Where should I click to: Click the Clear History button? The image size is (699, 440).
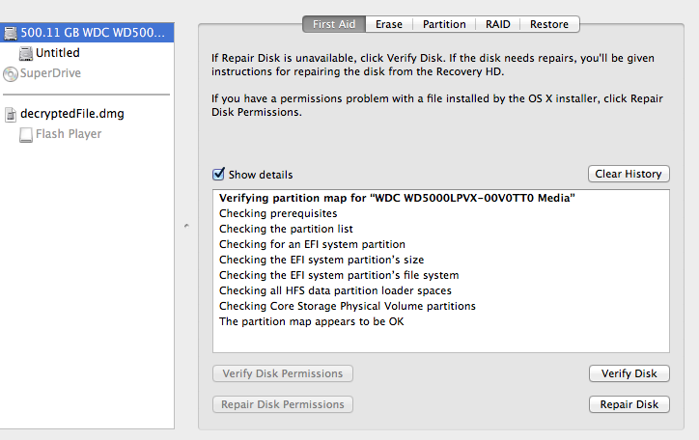[629, 174]
